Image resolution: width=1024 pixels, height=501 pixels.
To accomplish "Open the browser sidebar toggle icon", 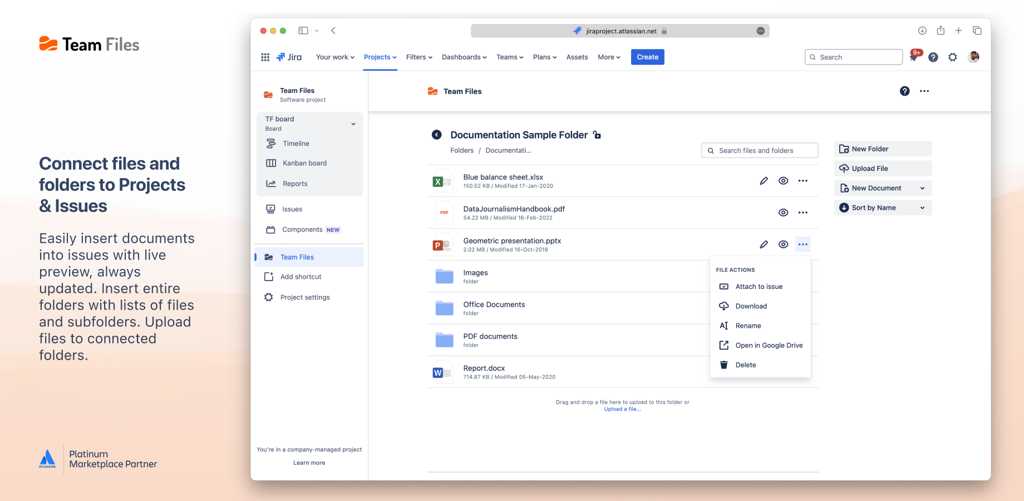I will [x=303, y=31].
